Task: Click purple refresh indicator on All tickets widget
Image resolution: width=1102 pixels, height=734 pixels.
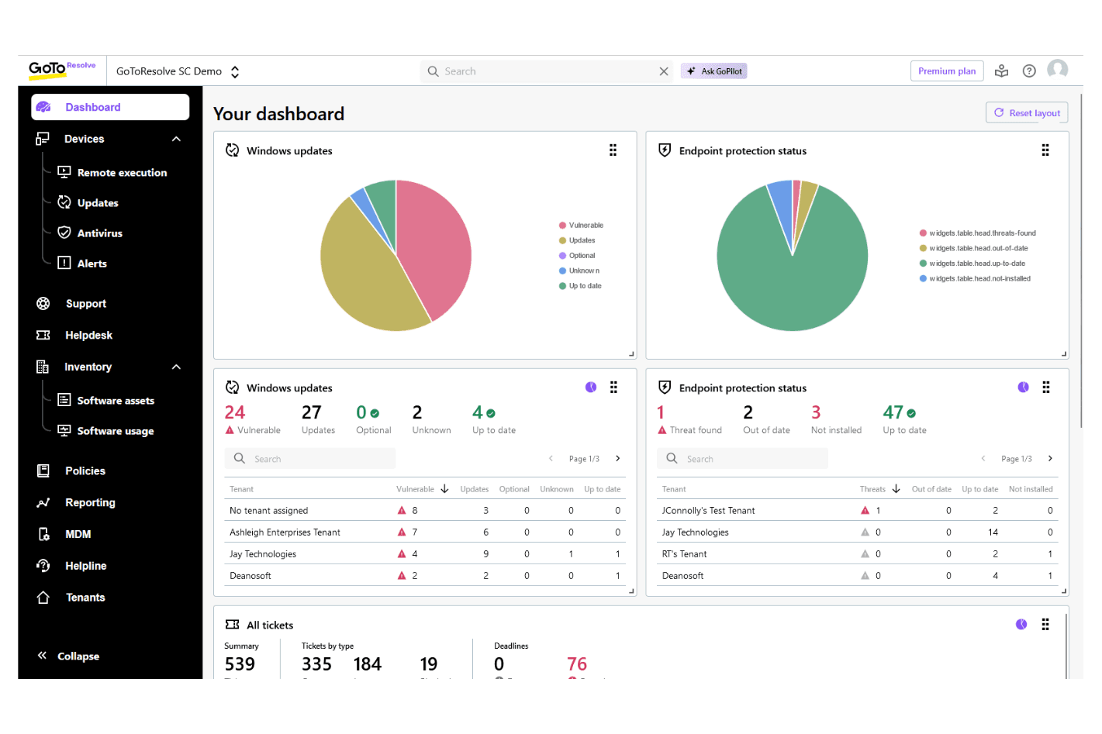Action: click(1021, 625)
